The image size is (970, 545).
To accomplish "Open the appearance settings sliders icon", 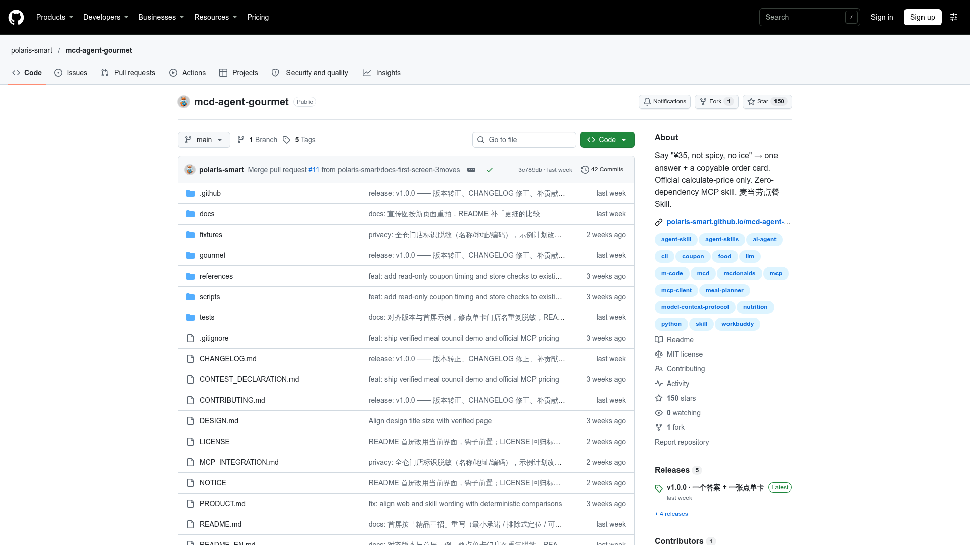I will pyautogui.click(x=954, y=17).
